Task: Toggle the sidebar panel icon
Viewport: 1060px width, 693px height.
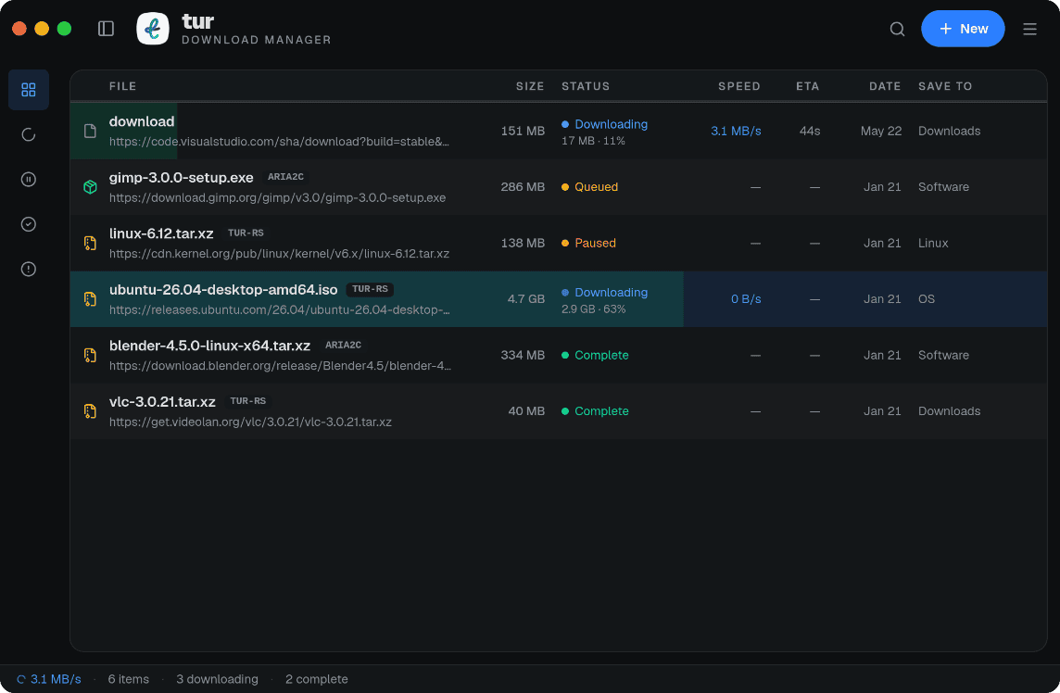Action: pos(106,29)
